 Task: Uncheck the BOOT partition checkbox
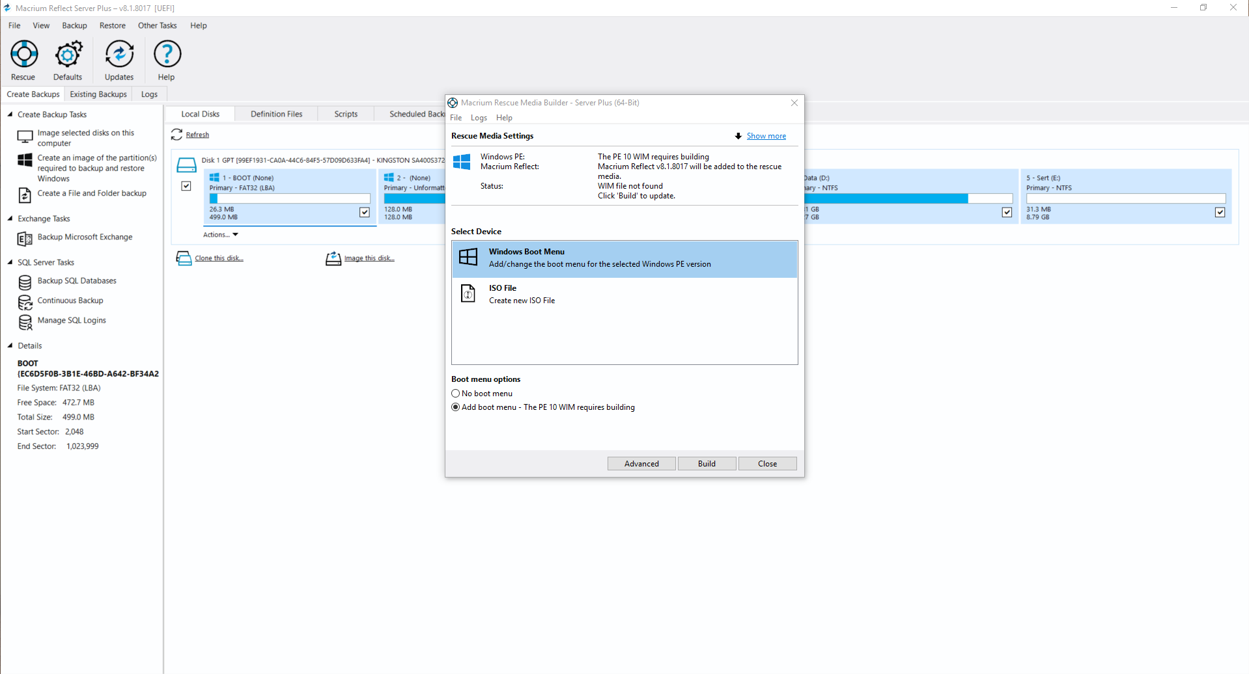pos(365,212)
